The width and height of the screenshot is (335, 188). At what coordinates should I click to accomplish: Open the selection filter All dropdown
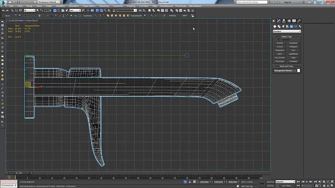coord(29,10)
